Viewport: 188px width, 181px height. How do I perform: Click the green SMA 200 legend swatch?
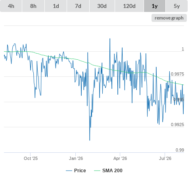97,171
